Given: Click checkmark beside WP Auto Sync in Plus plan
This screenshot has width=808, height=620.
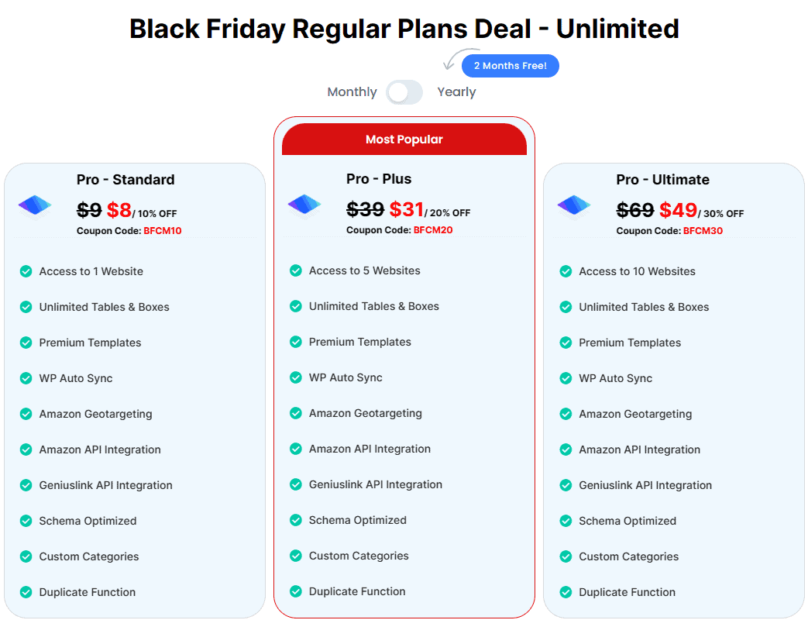Looking at the screenshot, I should click(x=296, y=377).
